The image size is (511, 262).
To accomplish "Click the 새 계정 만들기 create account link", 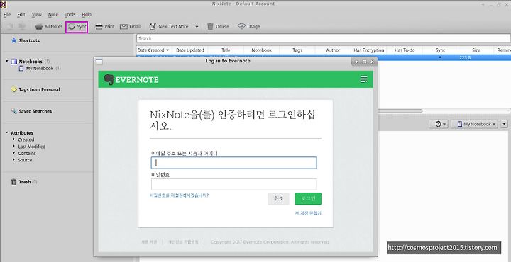I will point(308,213).
